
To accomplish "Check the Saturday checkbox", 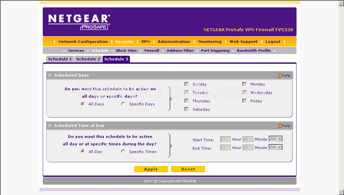I will [x=186, y=109].
